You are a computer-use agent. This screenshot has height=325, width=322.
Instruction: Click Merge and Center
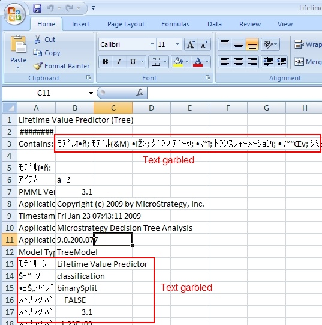[308, 62]
